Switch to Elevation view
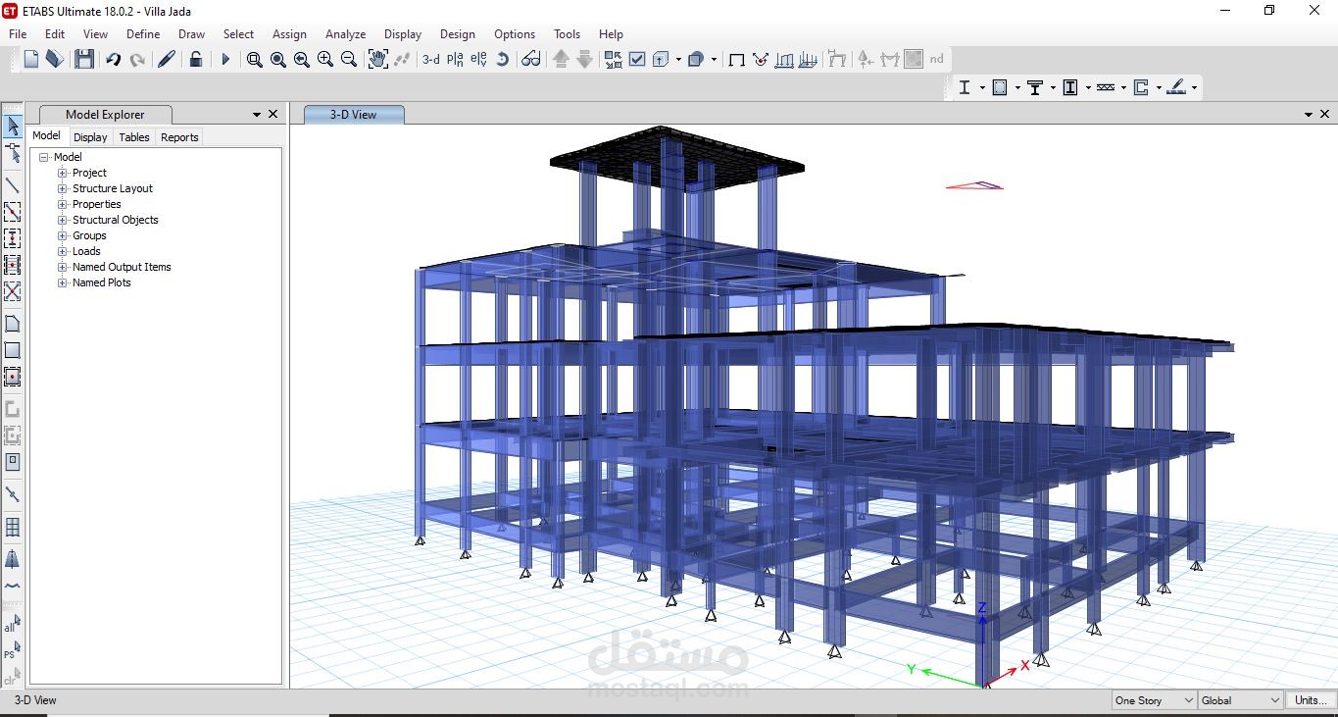This screenshot has width=1338, height=717. 478,60
